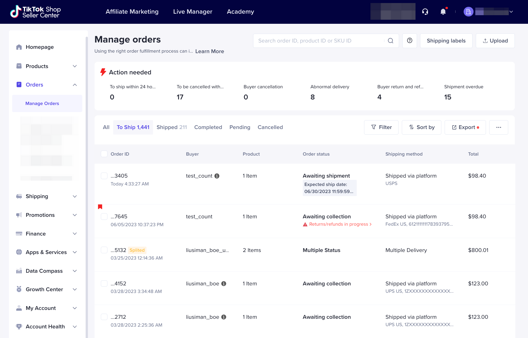Click the search magnifier icon
This screenshot has height=338, width=528.
391,41
